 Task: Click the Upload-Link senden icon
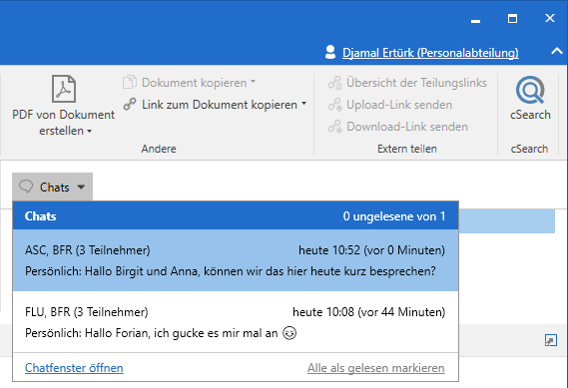(x=335, y=105)
